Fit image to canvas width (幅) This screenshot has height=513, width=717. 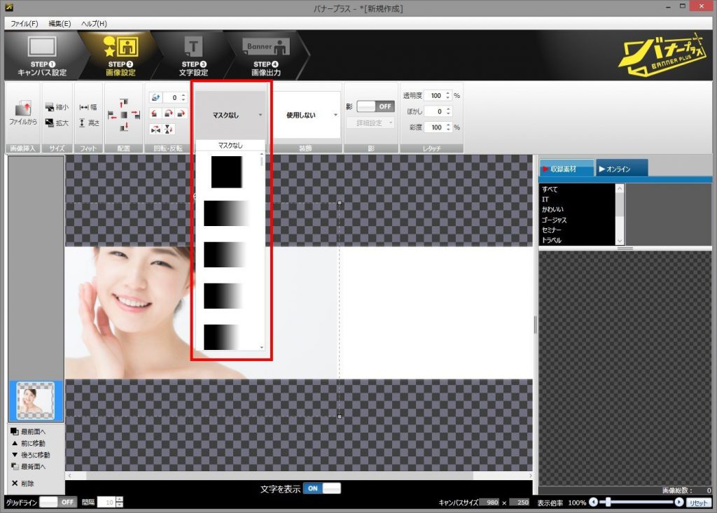tap(88, 107)
